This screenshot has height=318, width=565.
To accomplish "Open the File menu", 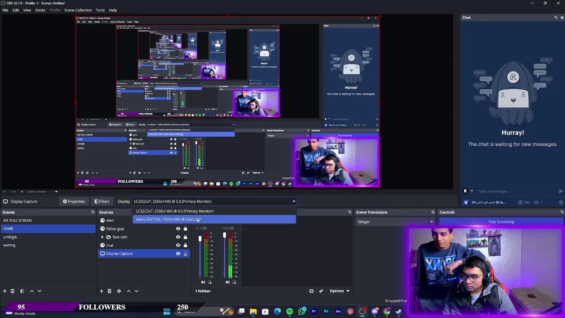I will point(5,10).
